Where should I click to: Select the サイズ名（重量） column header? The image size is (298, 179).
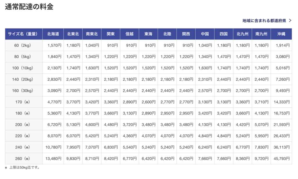[x=24, y=34]
